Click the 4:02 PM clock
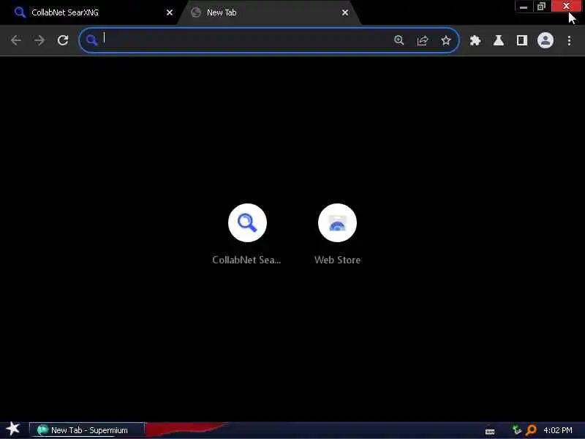Image resolution: width=585 pixels, height=439 pixels. click(558, 430)
